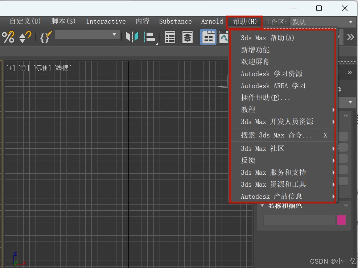Expand the 反馈 submenu
Image resolution: width=358 pixels, height=268 pixels.
[x=283, y=161]
